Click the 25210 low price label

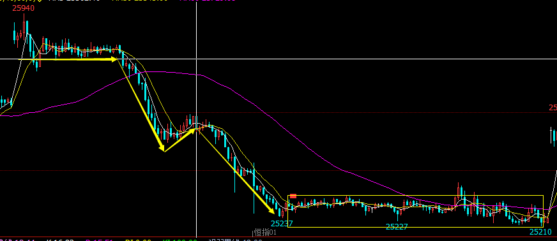(540, 232)
